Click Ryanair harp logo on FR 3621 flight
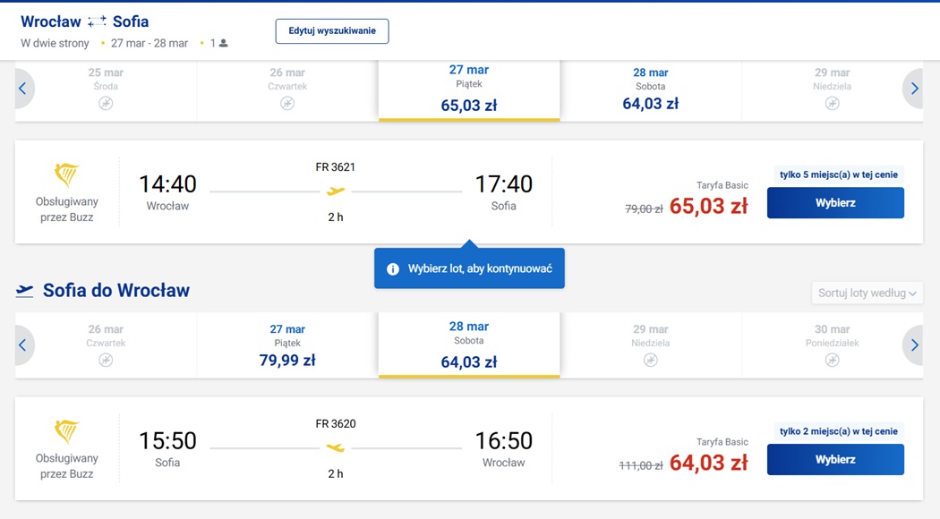 66,174
